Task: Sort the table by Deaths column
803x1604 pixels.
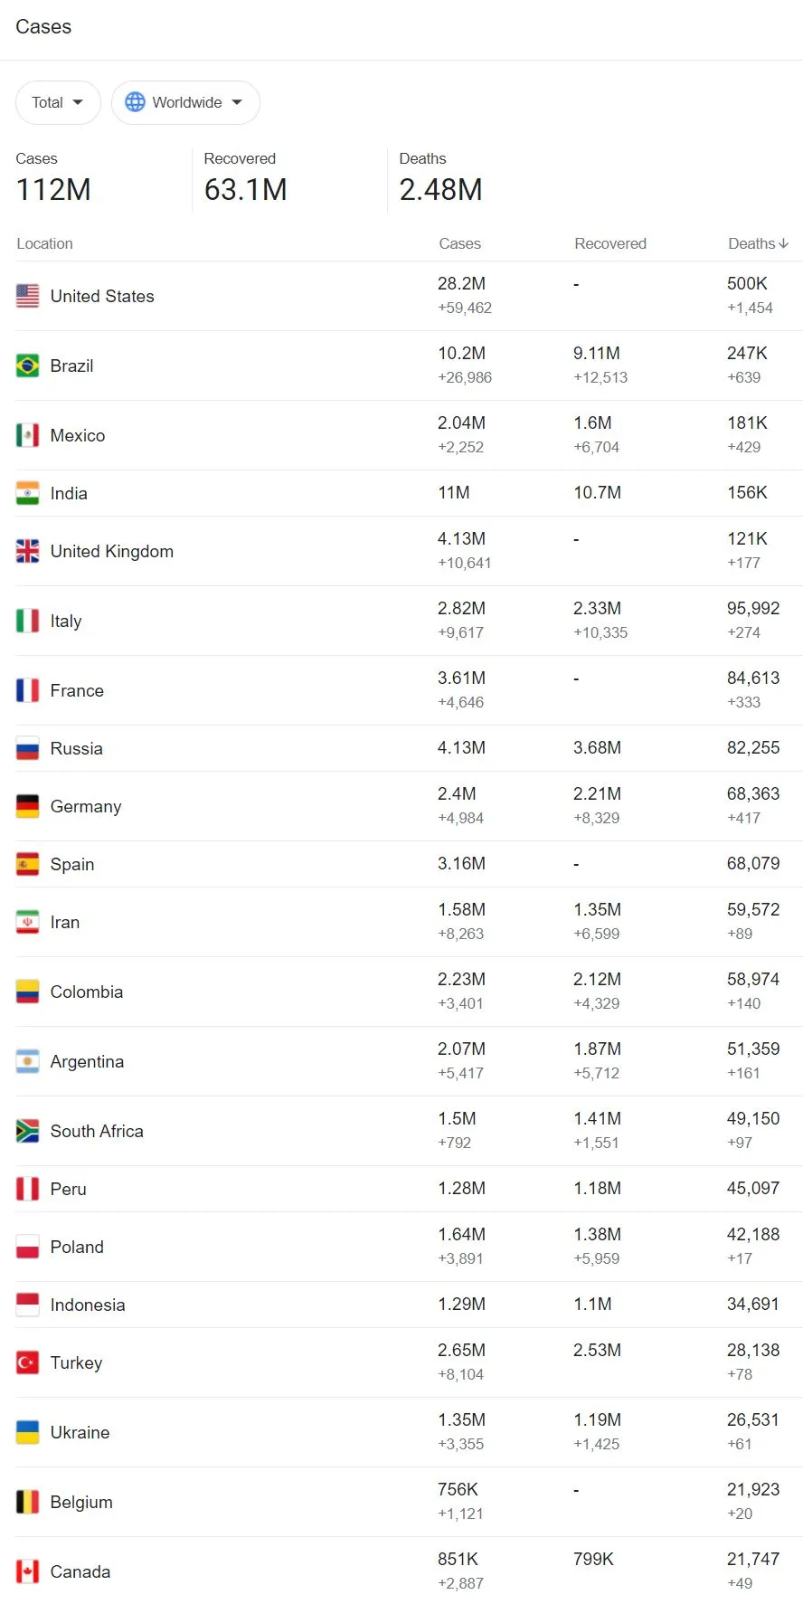Action: pos(758,243)
